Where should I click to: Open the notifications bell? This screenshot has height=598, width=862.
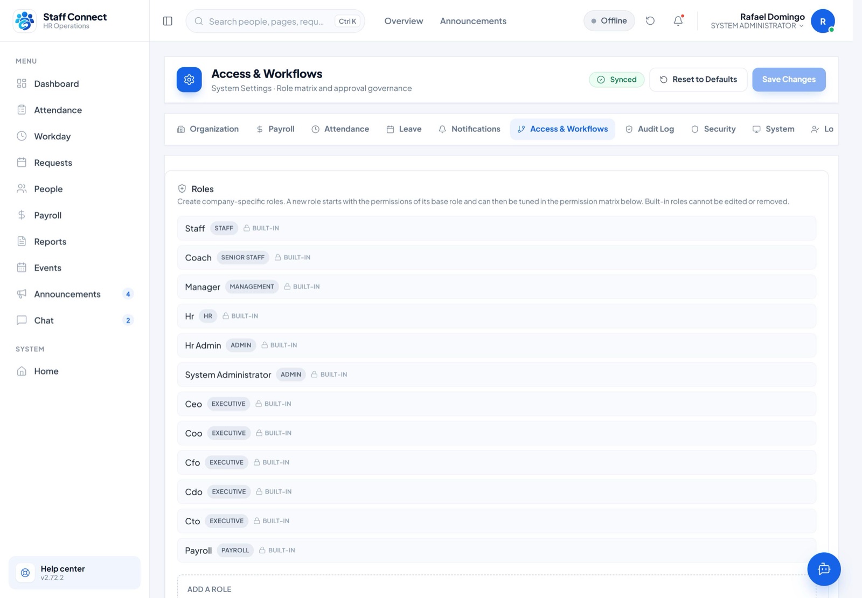pos(678,21)
